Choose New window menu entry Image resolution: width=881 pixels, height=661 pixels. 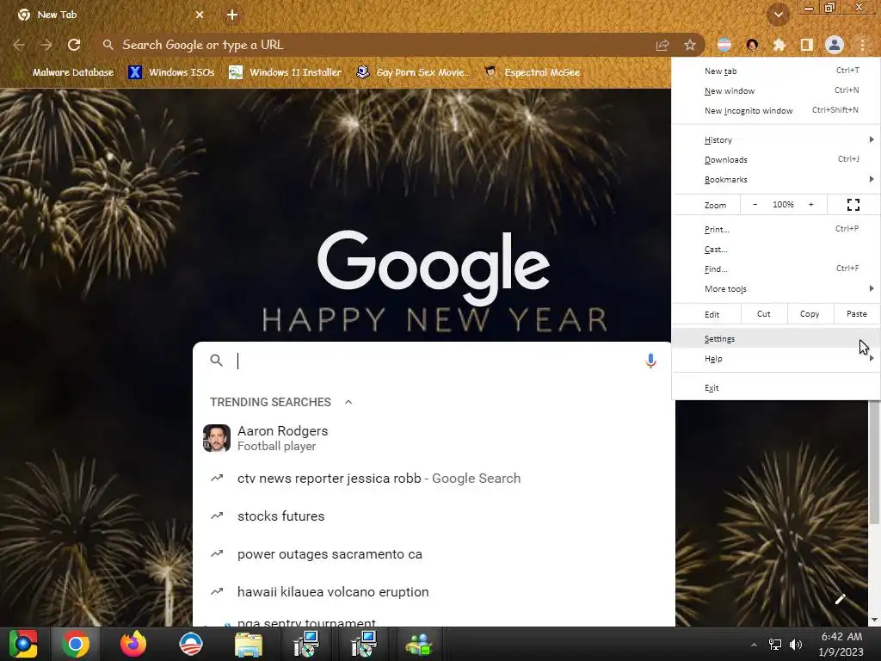[776, 90]
